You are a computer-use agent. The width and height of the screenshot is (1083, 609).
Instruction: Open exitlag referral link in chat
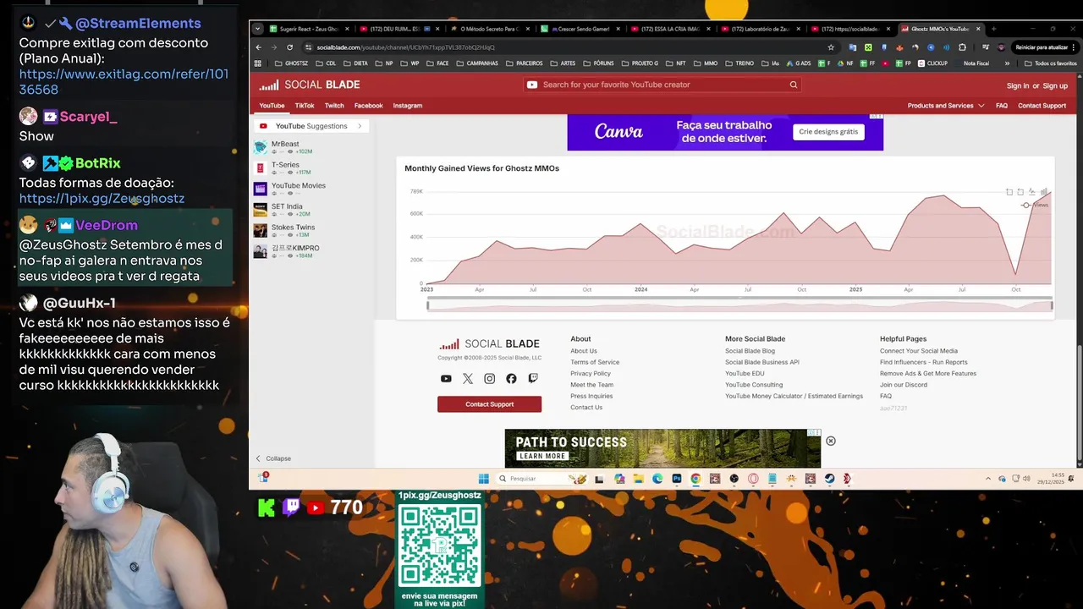click(124, 81)
